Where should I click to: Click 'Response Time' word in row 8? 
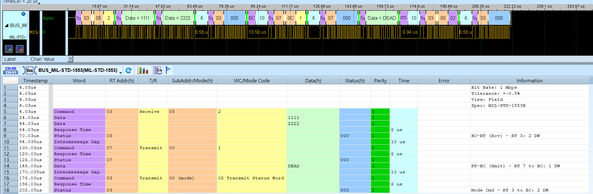click(x=72, y=130)
